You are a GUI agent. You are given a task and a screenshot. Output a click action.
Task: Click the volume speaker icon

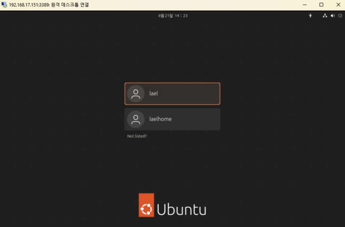333,15
